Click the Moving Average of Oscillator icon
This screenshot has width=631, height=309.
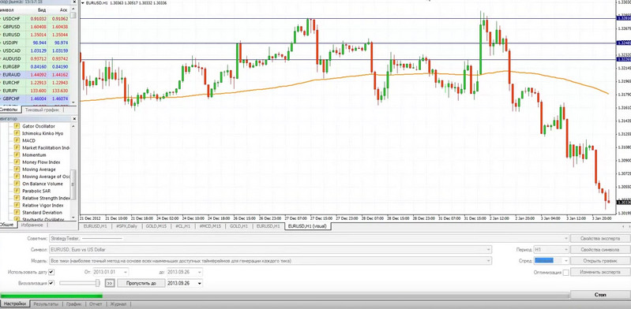click(17, 177)
